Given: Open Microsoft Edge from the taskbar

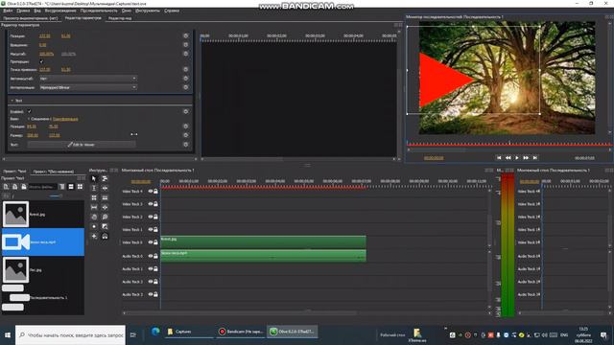Looking at the screenshot, I should [x=155, y=332].
